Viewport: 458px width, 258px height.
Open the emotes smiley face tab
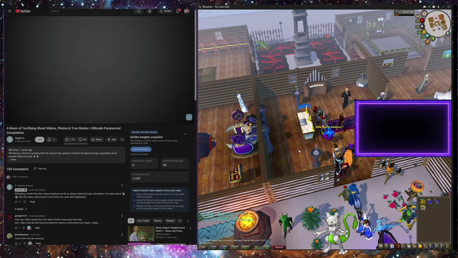pos(420,246)
